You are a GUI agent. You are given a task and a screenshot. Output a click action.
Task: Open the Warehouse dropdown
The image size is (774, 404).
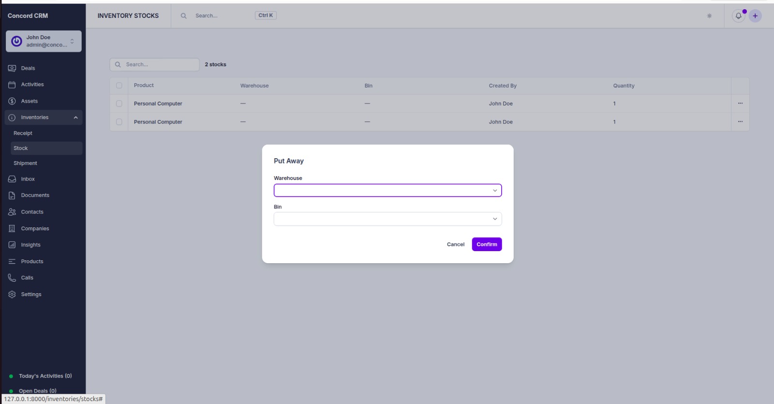point(387,191)
